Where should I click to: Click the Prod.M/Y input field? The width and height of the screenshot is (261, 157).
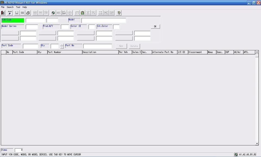click(x=65, y=27)
